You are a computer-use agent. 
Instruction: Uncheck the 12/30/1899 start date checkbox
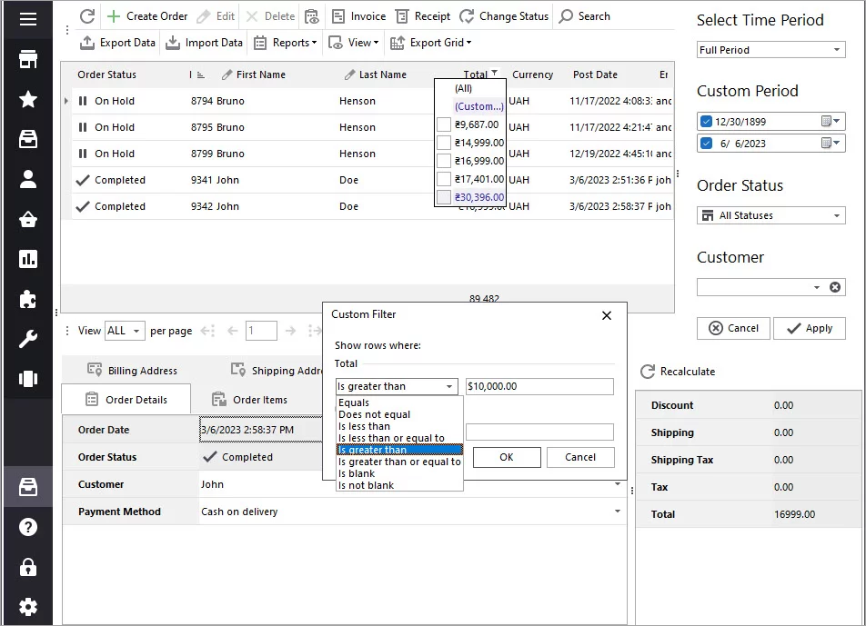coord(707,122)
